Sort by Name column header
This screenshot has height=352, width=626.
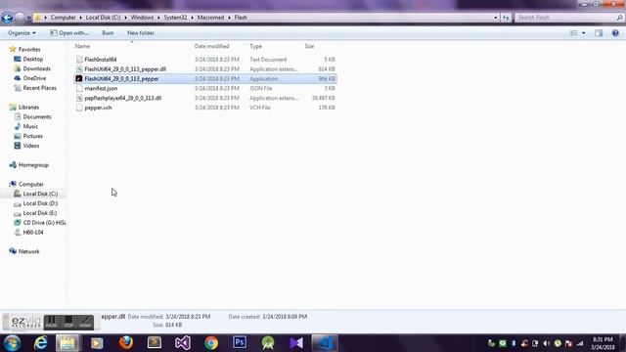pos(82,47)
